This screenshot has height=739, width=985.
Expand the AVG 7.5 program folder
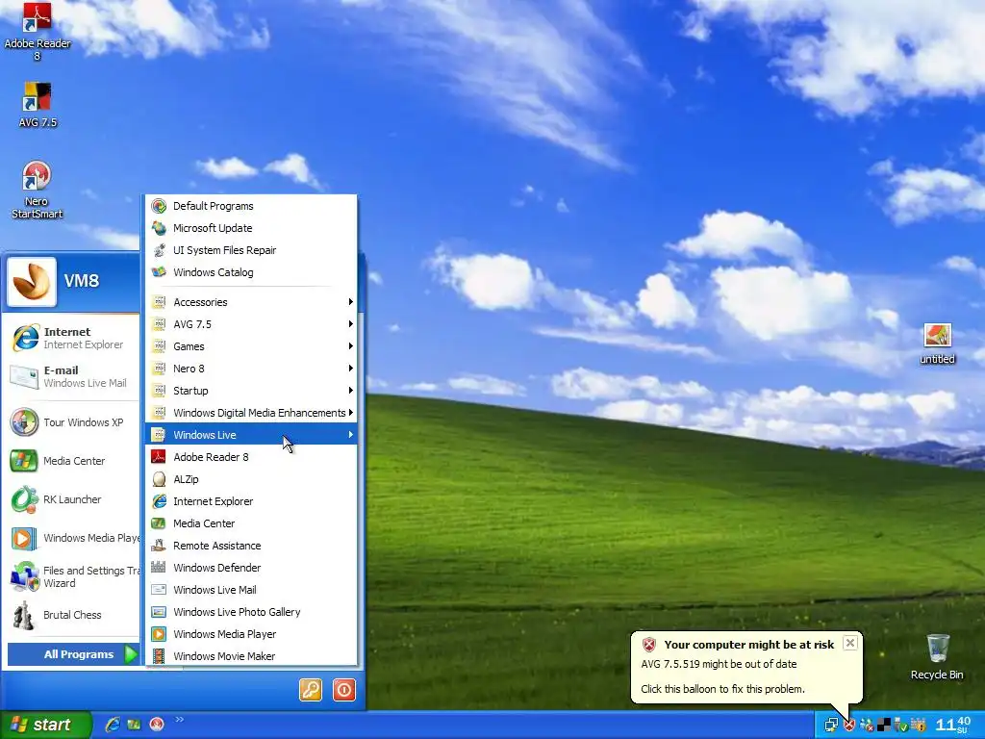point(251,324)
